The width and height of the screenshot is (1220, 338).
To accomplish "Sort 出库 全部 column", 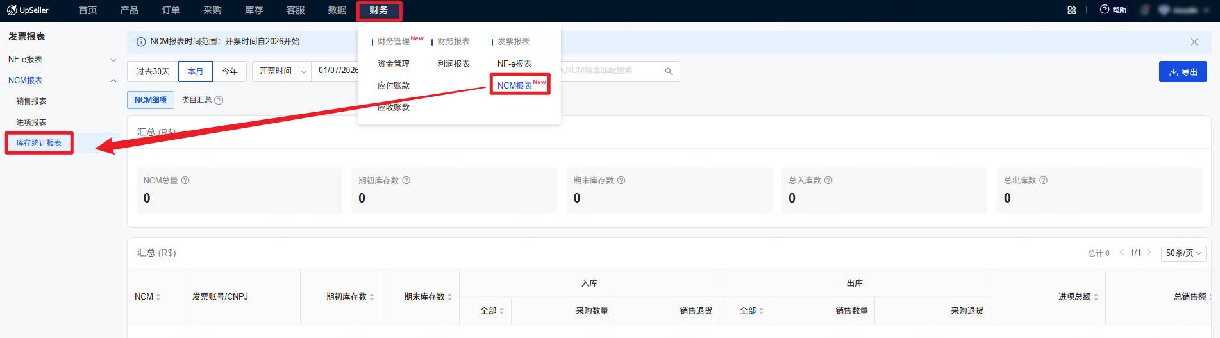I will (x=762, y=311).
